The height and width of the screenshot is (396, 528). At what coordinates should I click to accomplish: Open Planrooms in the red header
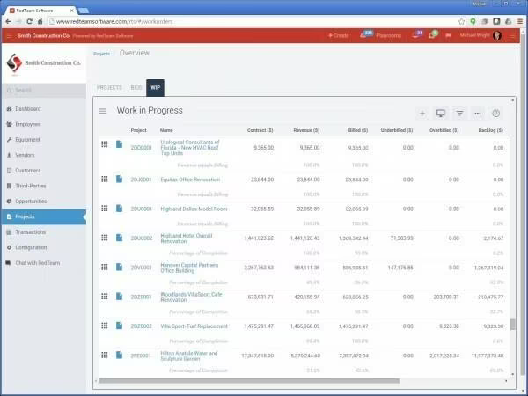[x=388, y=35]
